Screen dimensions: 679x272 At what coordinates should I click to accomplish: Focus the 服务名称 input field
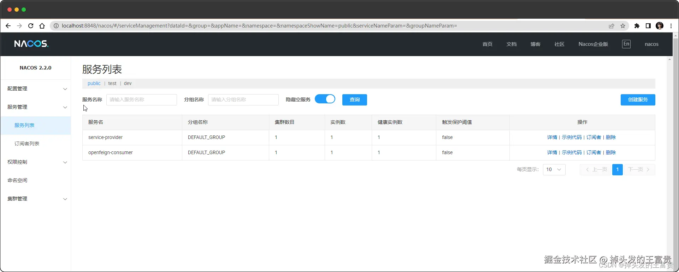141,100
